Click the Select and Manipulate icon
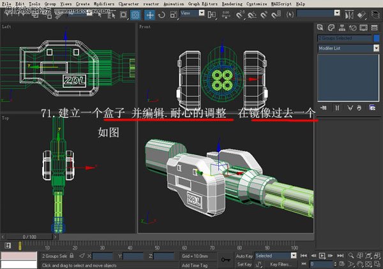Screen dimensions: 383x269 pos(226,15)
